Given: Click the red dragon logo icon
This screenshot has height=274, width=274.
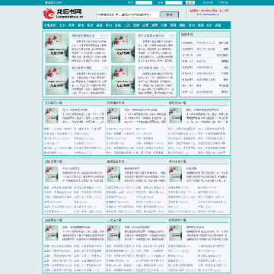Looking at the screenshot, I should (x=49, y=14).
